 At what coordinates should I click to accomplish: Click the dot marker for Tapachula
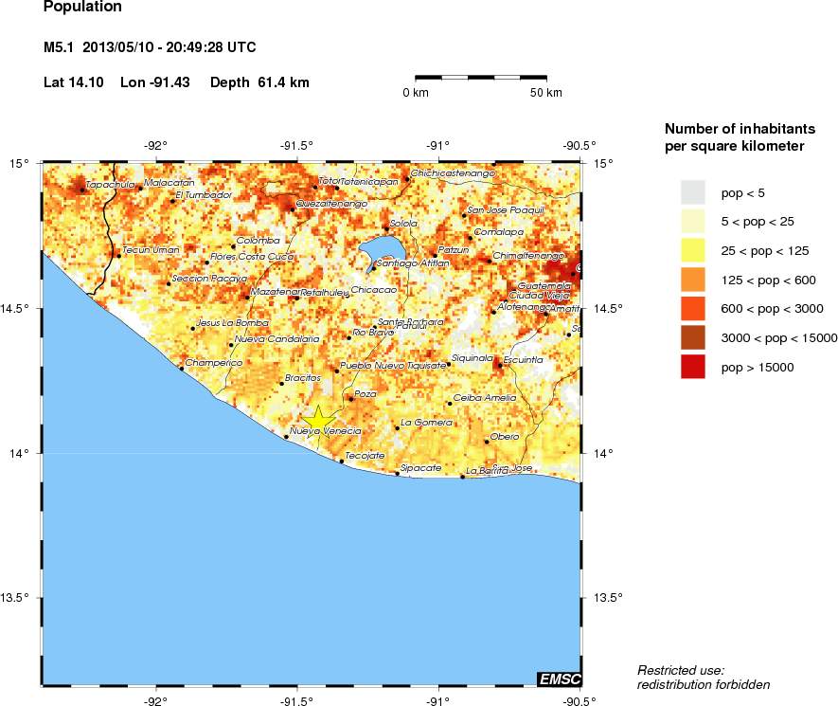tap(82, 190)
